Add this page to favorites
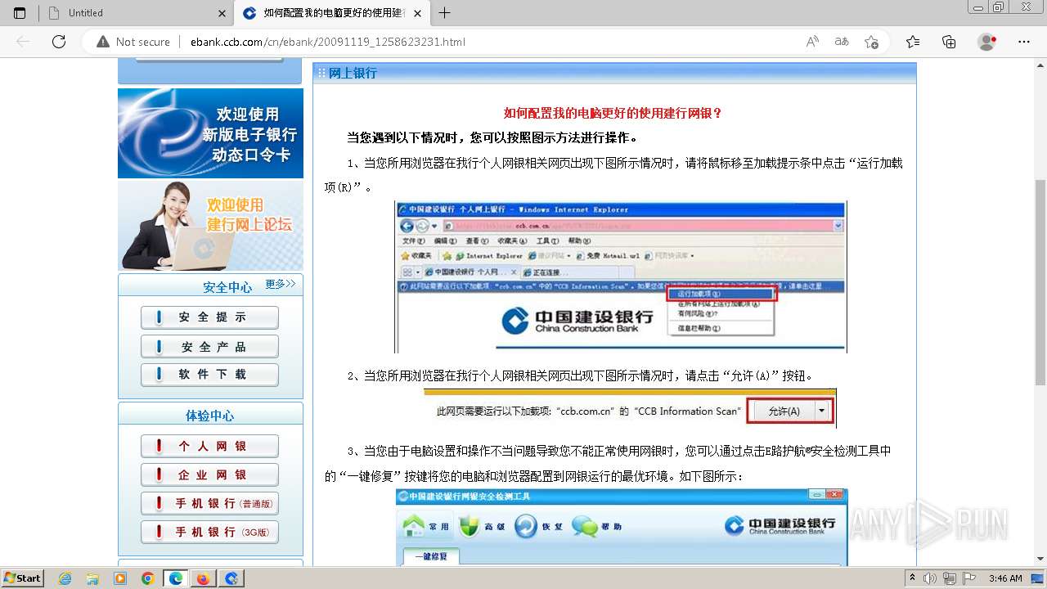Viewport: 1047px width, 589px height. click(871, 42)
